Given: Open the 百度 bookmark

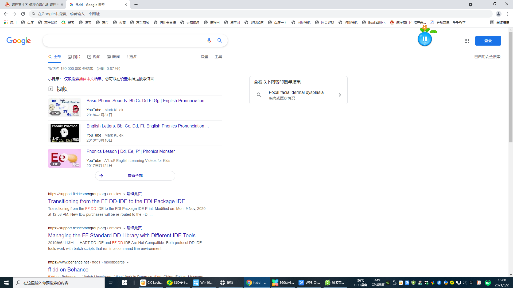Looking at the screenshot, I should (28, 23).
